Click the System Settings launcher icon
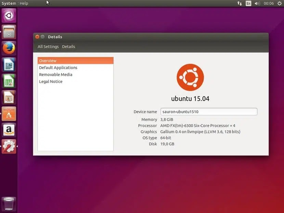 [x=9, y=147]
